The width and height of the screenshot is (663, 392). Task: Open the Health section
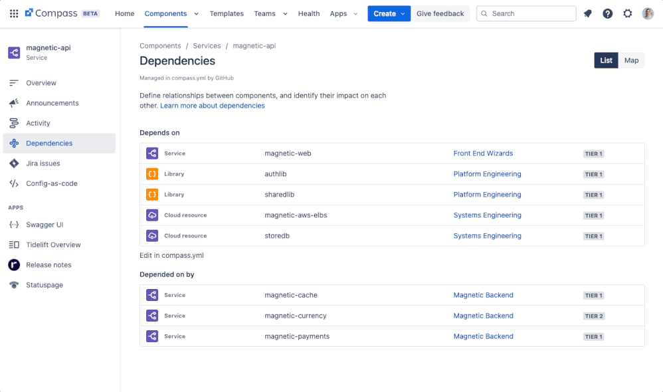tap(309, 13)
